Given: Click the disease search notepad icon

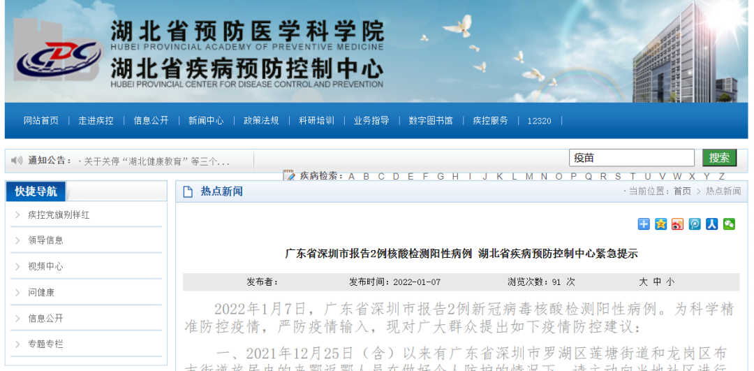Looking at the screenshot, I should coord(289,175).
